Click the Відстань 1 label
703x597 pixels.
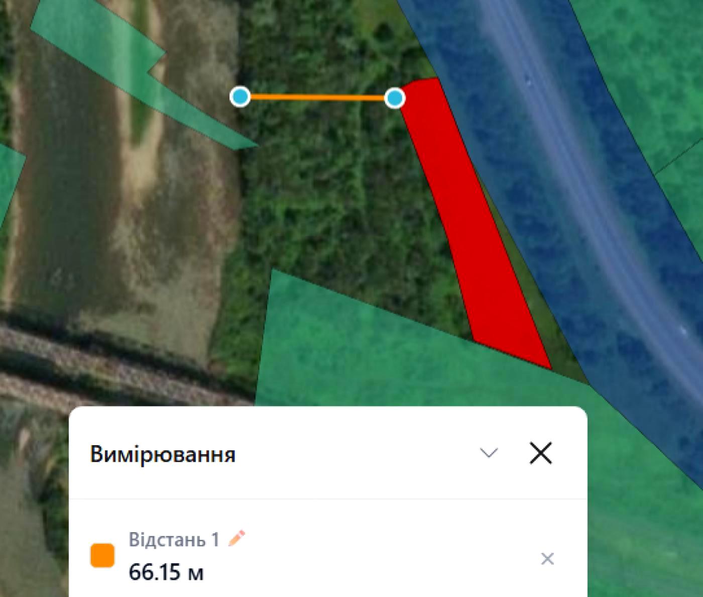[x=174, y=539]
